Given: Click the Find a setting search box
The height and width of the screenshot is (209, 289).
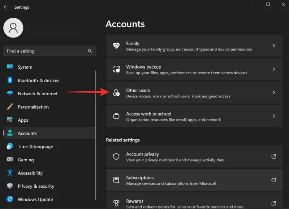Looking at the screenshot, I should click(49, 51).
